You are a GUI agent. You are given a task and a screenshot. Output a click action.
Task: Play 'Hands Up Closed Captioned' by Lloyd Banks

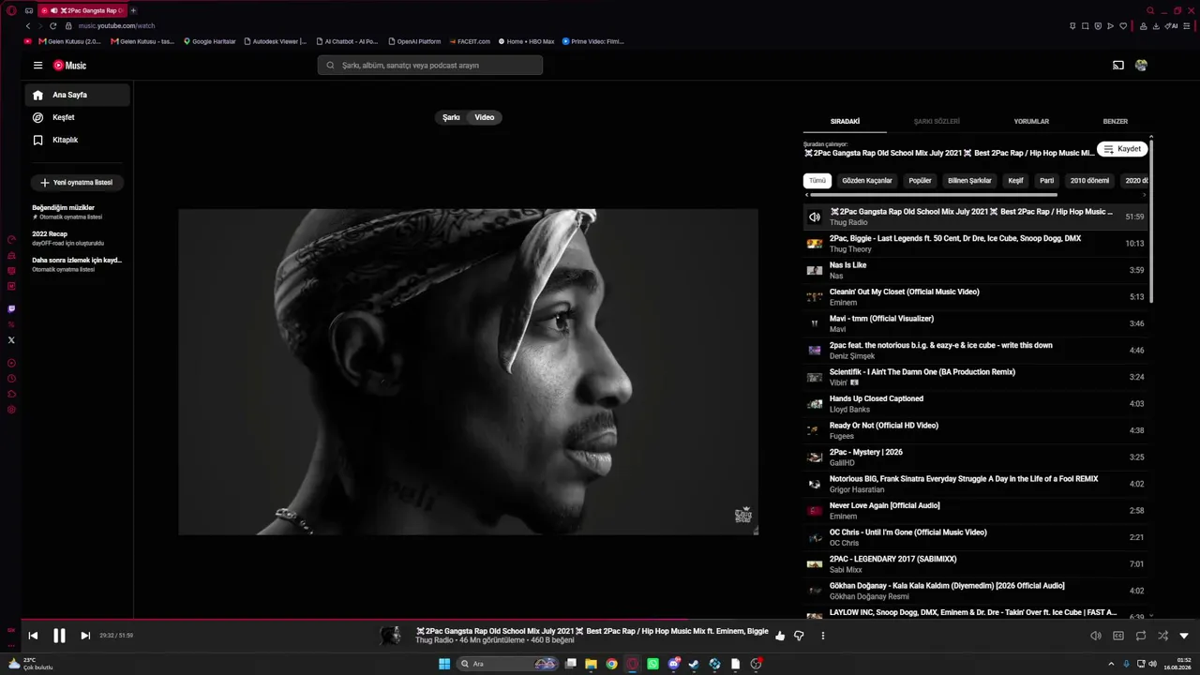pyautogui.click(x=975, y=404)
